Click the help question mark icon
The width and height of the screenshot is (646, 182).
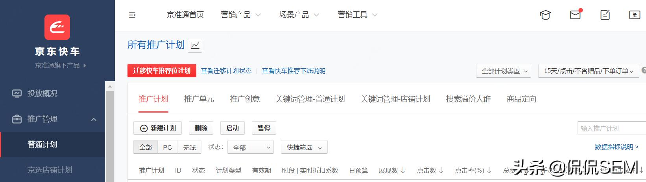(644, 71)
